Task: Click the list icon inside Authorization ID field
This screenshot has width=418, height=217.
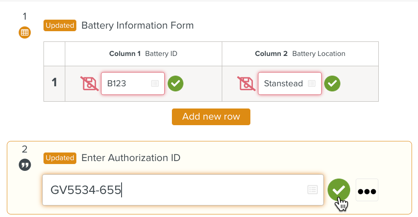Action: (x=312, y=190)
